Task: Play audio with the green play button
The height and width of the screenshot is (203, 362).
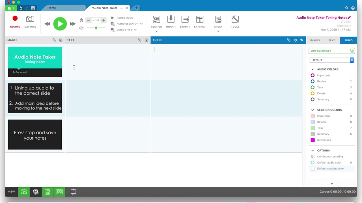Action: (x=60, y=24)
